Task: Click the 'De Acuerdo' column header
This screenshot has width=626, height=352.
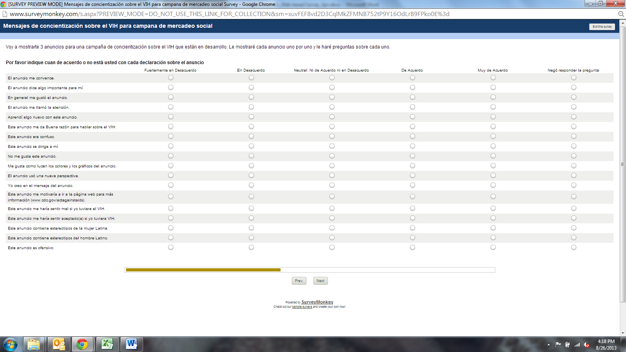Action: (412, 70)
